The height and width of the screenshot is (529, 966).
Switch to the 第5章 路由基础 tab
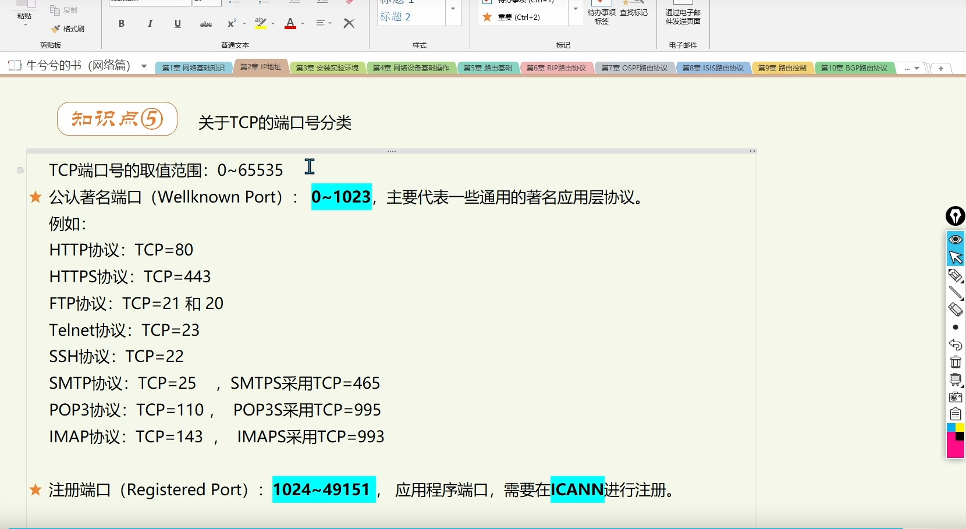(488, 68)
